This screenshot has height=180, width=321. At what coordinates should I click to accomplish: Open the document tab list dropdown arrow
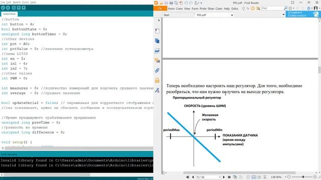pos(283,14)
